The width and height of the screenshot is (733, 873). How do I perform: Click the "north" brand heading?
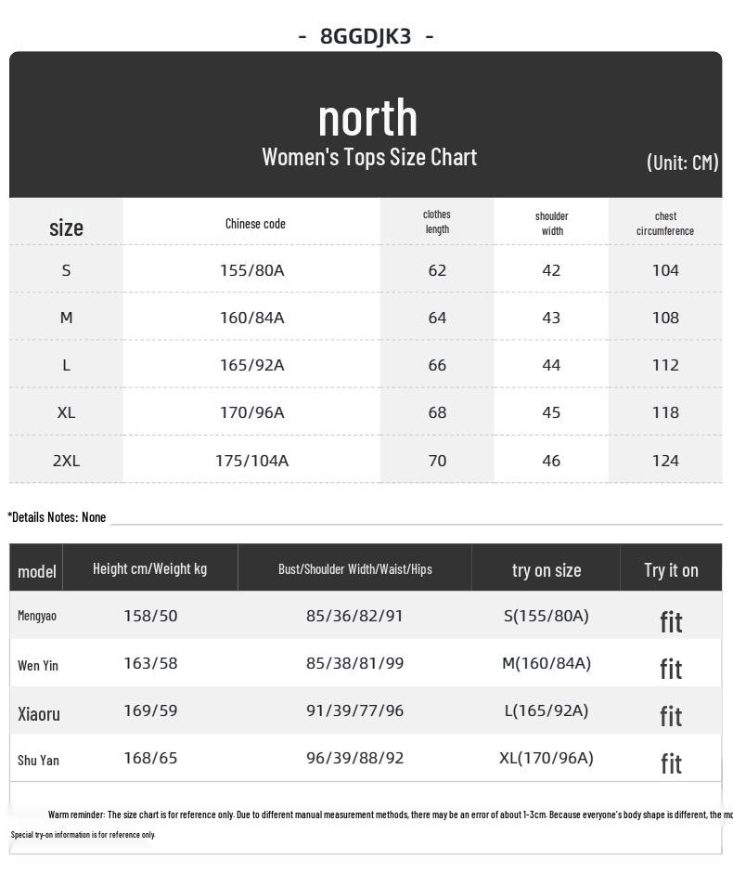click(367, 117)
